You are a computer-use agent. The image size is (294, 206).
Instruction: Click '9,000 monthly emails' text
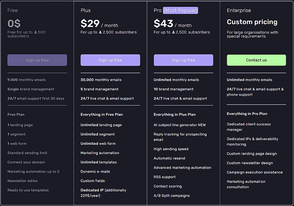tap(26, 80)
